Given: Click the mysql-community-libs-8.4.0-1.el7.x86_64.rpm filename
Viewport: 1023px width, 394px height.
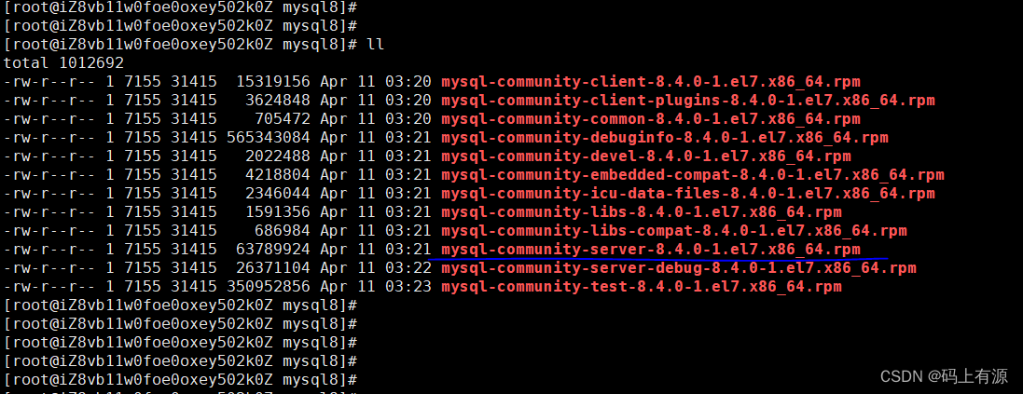Looking at the screenshot, I should click(642, 212).
